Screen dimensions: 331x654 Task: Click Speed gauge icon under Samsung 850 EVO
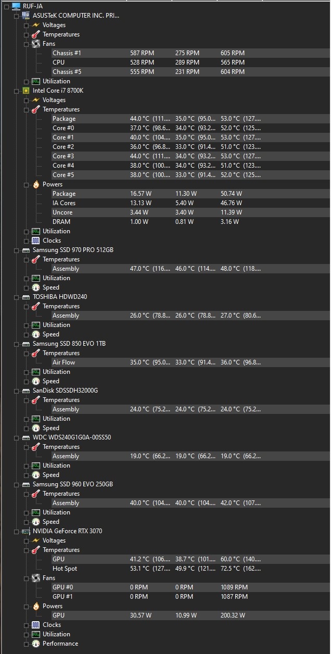tap(36, 381)
